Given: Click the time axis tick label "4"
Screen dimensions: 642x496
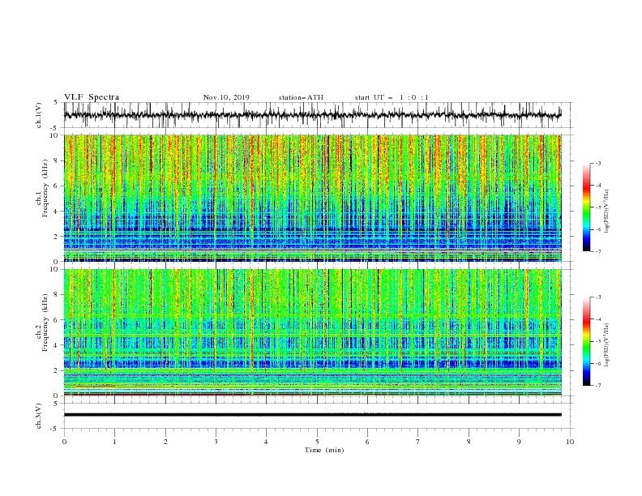Looking at the screenshot, I should tap(266, 442).
